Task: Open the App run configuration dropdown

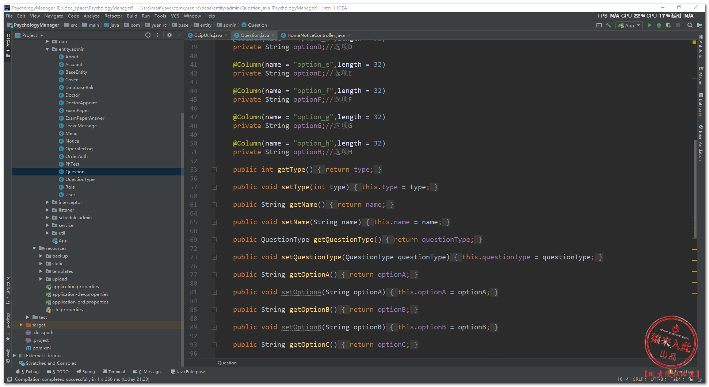Action: tap(629, 25)
